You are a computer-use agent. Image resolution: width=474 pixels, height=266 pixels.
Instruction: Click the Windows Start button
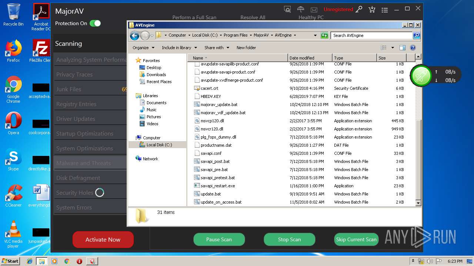tap(10, 261)
